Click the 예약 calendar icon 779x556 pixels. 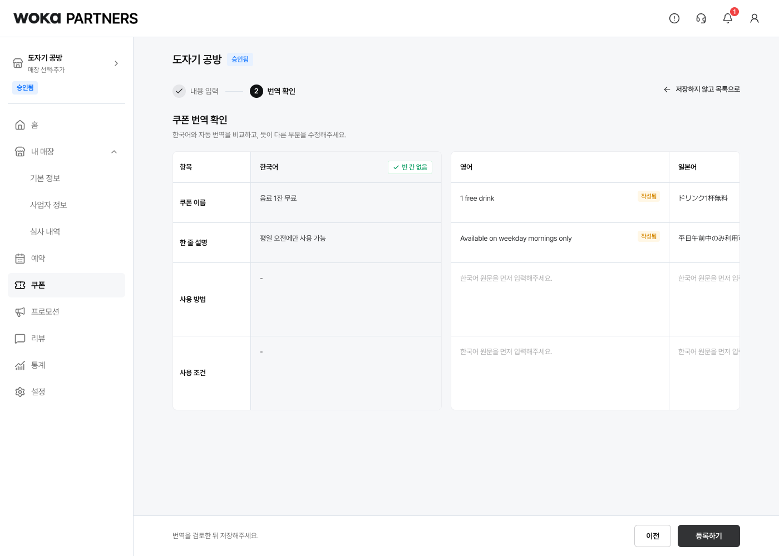20,259
